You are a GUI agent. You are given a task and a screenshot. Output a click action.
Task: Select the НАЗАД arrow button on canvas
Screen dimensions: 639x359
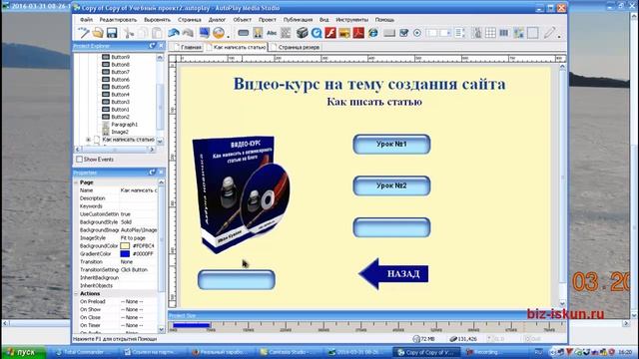393,274
